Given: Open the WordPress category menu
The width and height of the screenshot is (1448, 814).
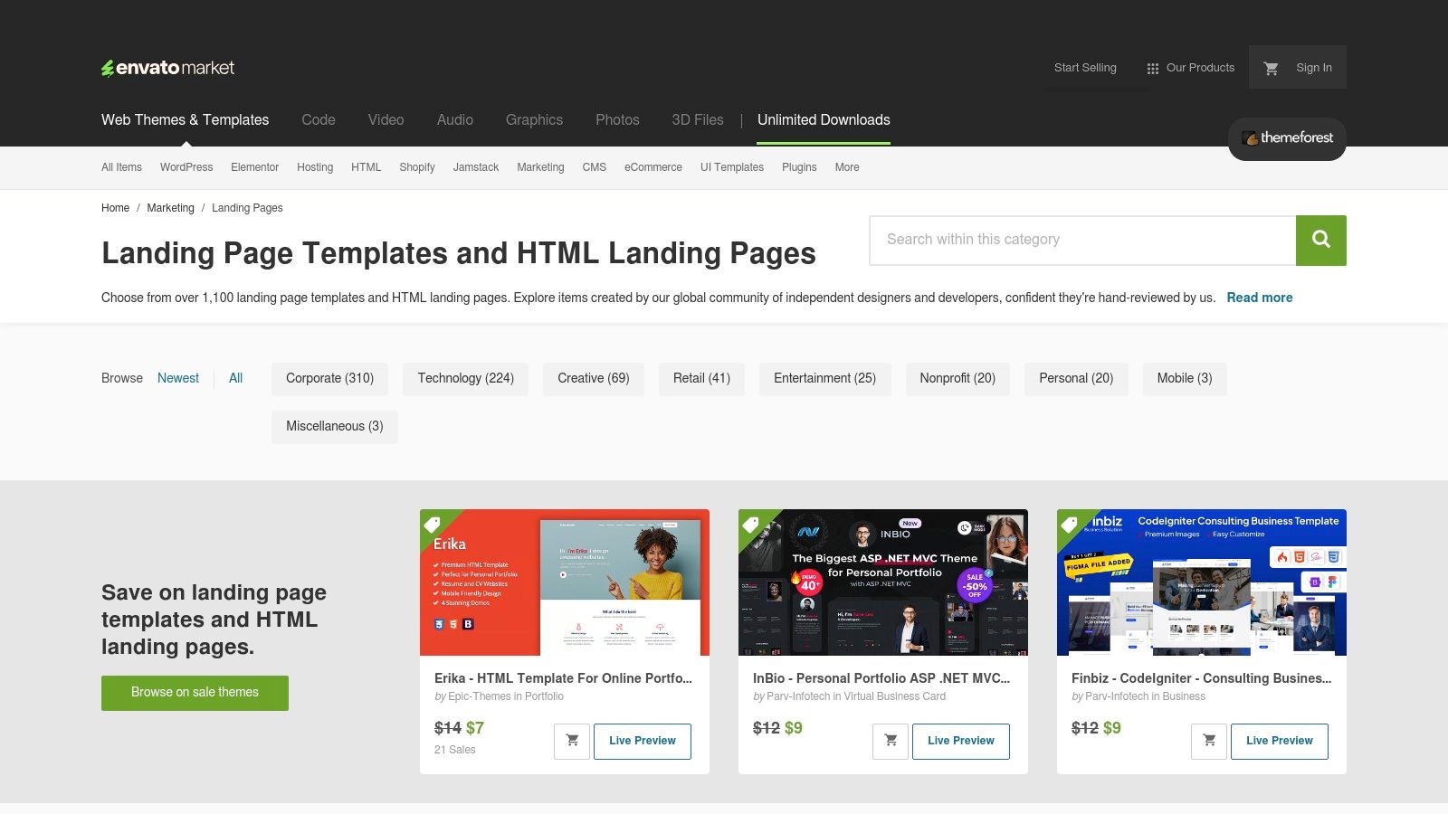Looking at the screenshot, I should [x=186, y=167].
